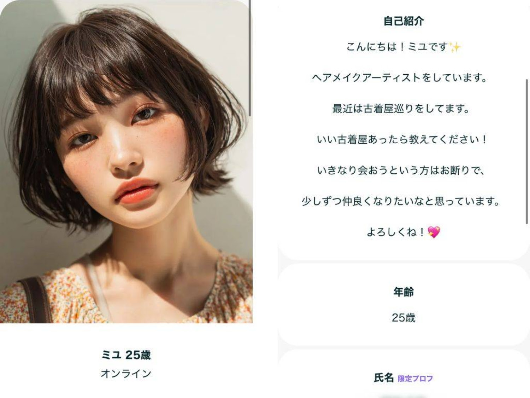Select the name text ミユ 25歳 under photo
This screenshot has width=530, height=398.
point(126,355)
